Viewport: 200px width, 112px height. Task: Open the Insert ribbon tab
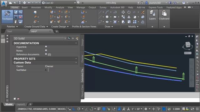(24, 7)
